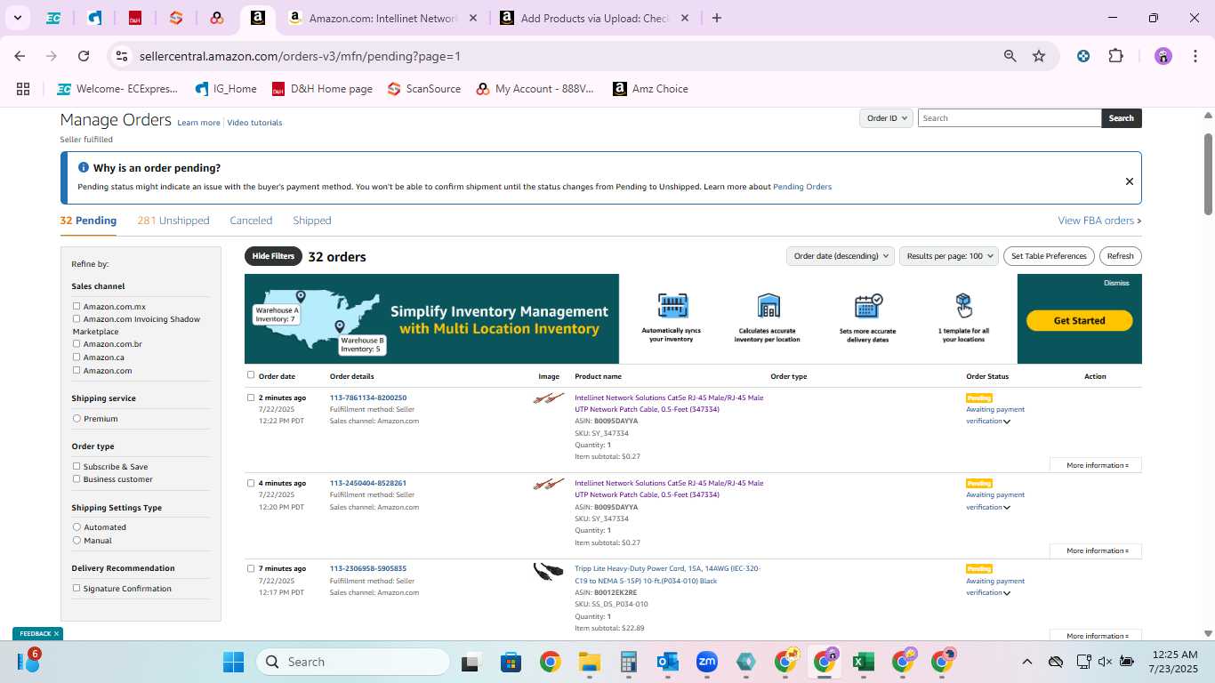Switch to the Shipped orders tab
Screen dimensions: 1215x683
[x=312, y=221]
